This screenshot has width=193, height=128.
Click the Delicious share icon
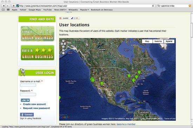(72, 18)
